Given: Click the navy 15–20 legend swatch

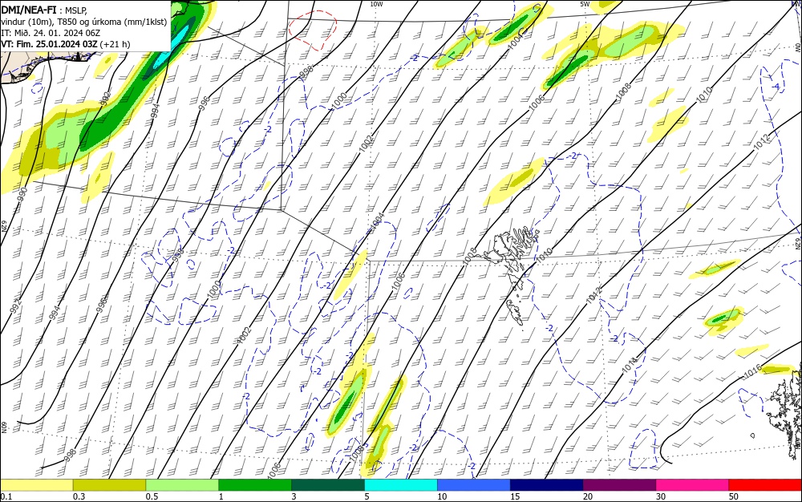Looking at the screenshot, I should 547,485.
